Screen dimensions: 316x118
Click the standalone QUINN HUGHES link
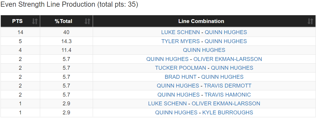click(204, 50)
